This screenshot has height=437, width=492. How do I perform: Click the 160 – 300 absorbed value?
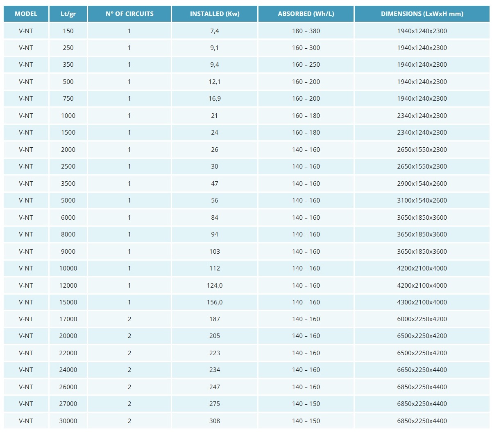(306, 48)
